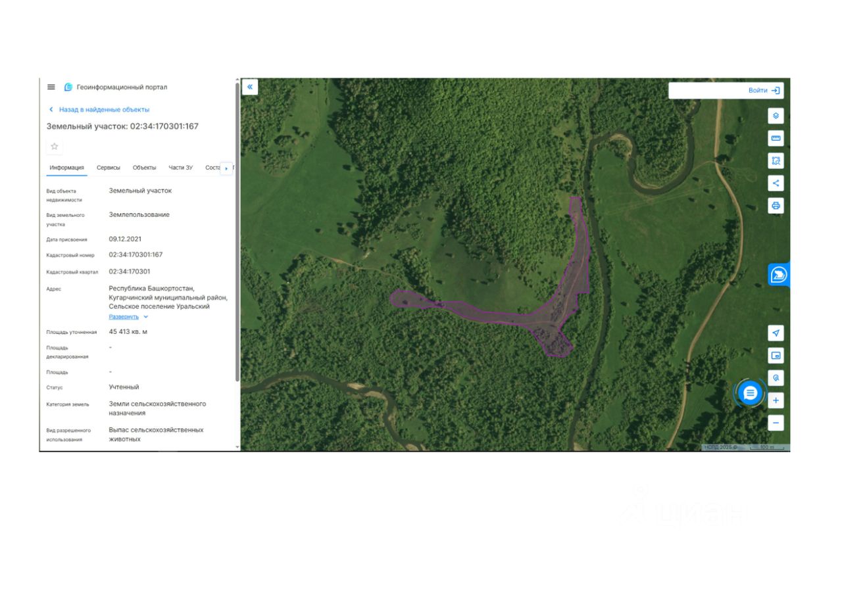Click the Вид земельного участка label
The height and width of the screenshot is (595, 842).
click(x=66, y=220)
